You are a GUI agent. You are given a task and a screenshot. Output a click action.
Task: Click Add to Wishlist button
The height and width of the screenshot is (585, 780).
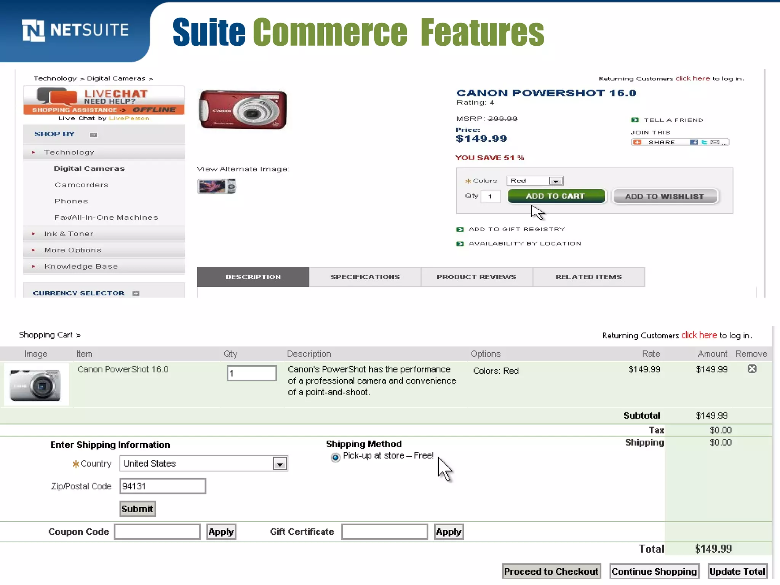coord(665,197)
